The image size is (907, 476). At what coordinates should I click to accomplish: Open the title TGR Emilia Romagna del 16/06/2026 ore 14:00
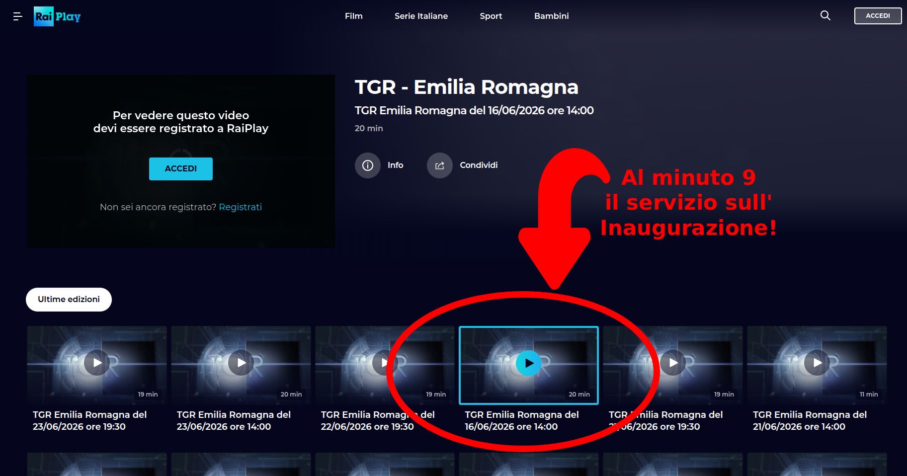pyautogui.click(x=522, y=420)
